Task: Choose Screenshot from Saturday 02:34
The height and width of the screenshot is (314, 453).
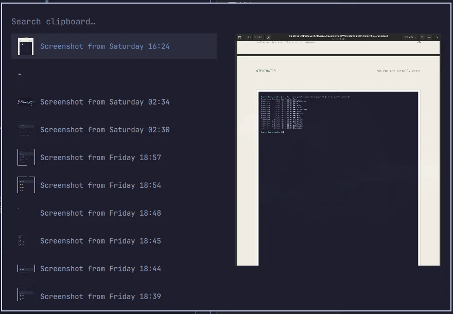Action: click(x=114, y=102)
